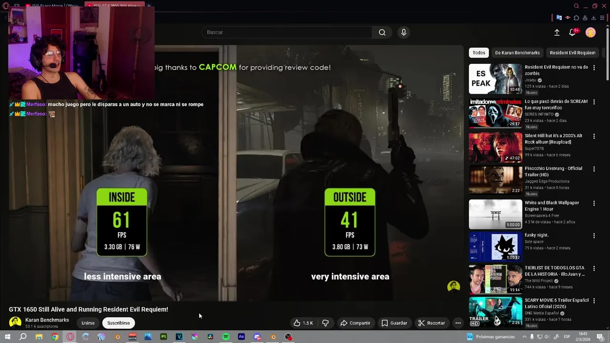Screen dimensions: 610x343
Task: Open options menu for Pinocchio Unstrung trailer
Action: coord(594,169)
